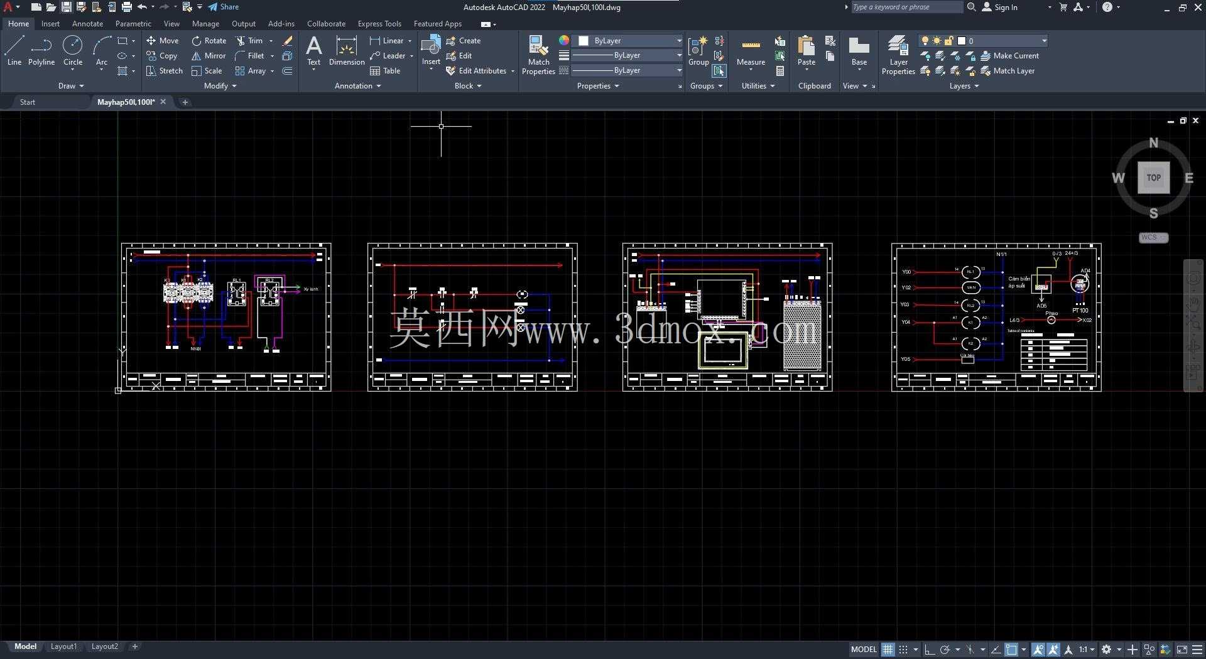This screenshot has width=1206, height=659.
Task: Expand the Draw panel dropdown
Action: [71, 86]
